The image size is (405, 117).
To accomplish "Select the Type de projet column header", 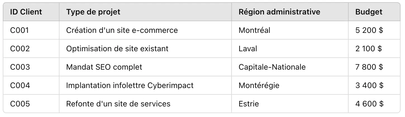I will tap(145, 12).
